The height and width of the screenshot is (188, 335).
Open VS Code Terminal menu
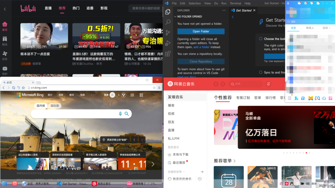pos(236,3)
